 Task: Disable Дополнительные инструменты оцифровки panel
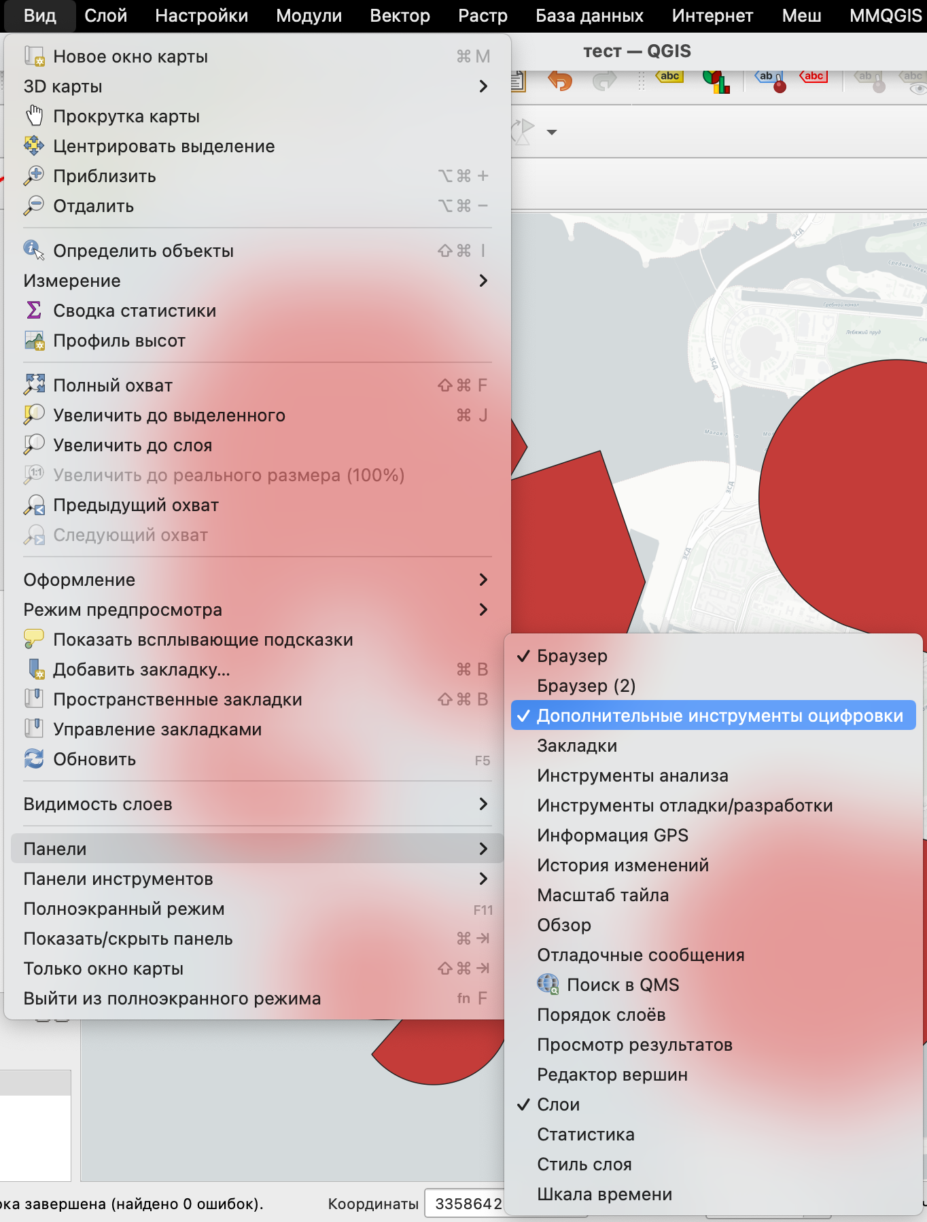(719, 716)
